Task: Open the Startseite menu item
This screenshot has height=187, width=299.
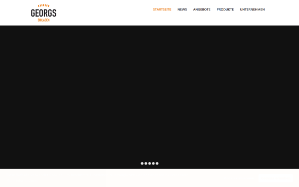Action: pyautogui.click(x=162, y=9)
